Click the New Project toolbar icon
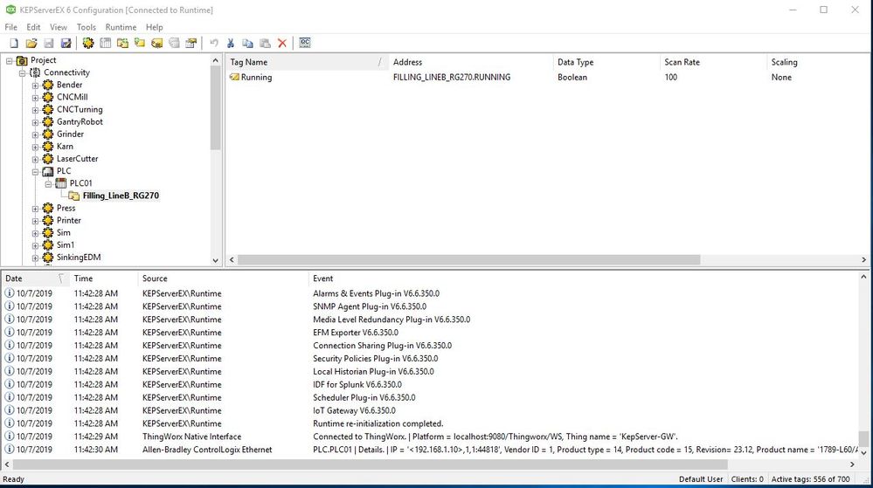The image size is (873, 488). (x=14, y=43)
